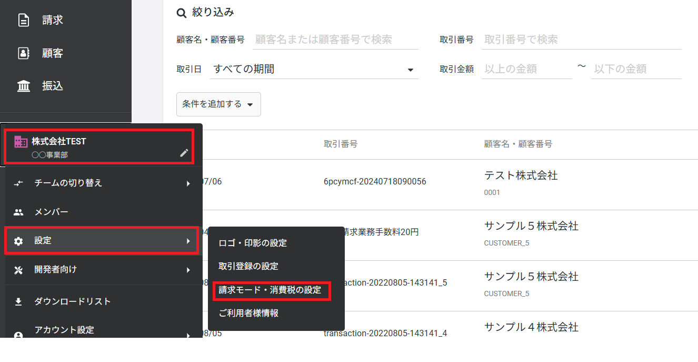Expand the チームの切り替え submenu arrow

coord(188,183)
